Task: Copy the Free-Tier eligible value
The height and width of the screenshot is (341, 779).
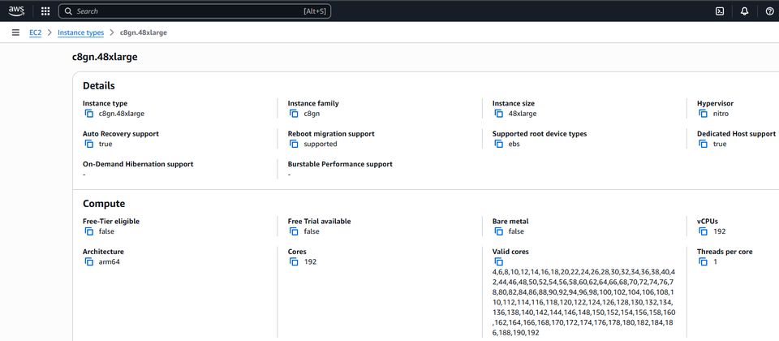Action: [89, 231]
